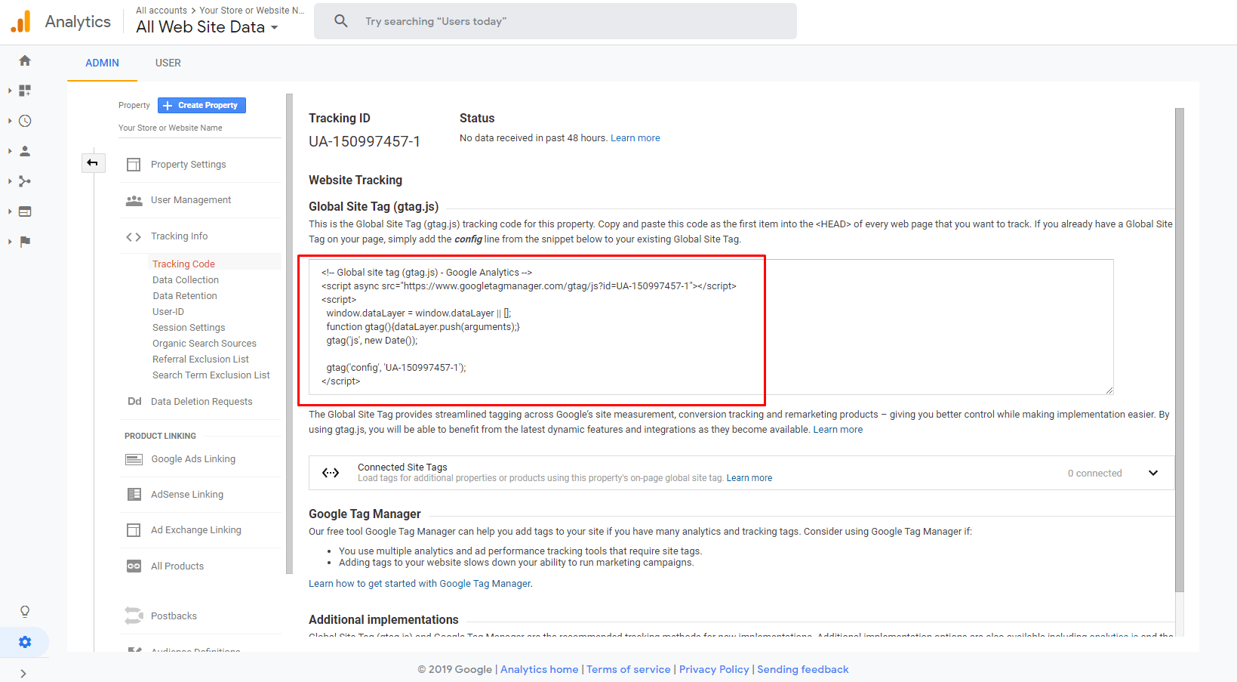This screenshot has width=1237, height=682.
Task: Expand the Connected Site Tags section
Action: [1152, 473]
